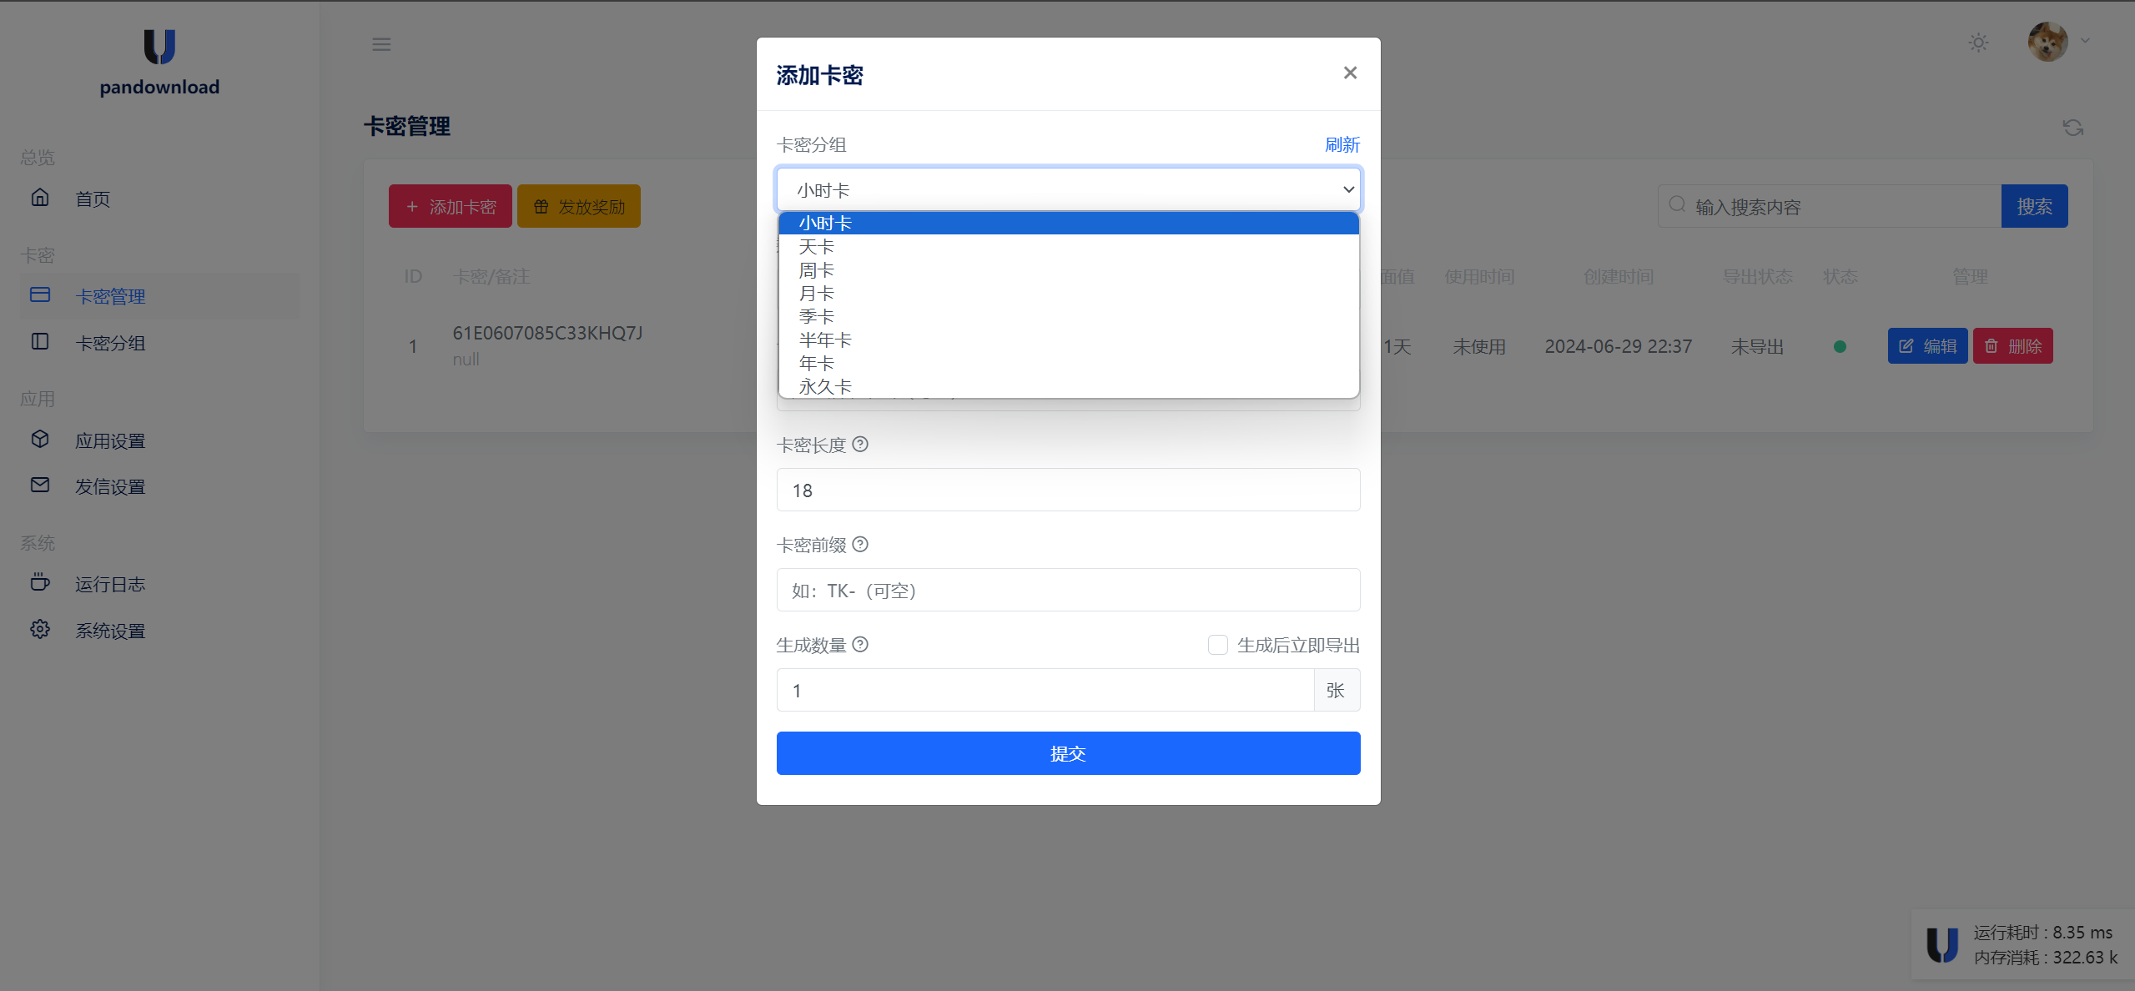Click help icon next to 卡密前缀
Image resolution: width=2135 pixels, height=991 pixels.
(x=860, y=545)
